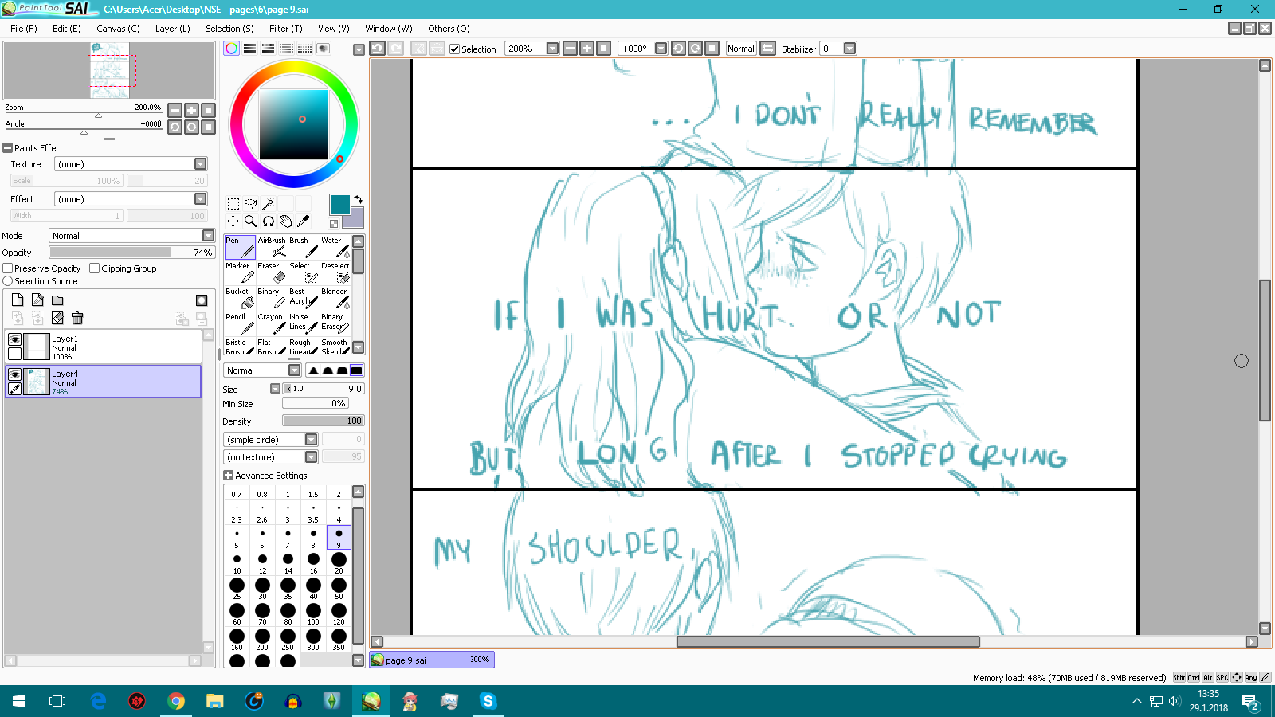Screen dimensions: 1275x717
Task: Open the Filter menu
Action: (x=285, y=29)
